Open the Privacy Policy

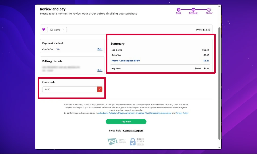point(182,113)
